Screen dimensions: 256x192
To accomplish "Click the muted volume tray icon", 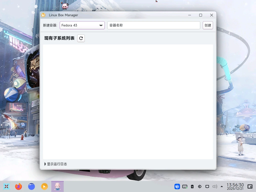I will (215, 186).
